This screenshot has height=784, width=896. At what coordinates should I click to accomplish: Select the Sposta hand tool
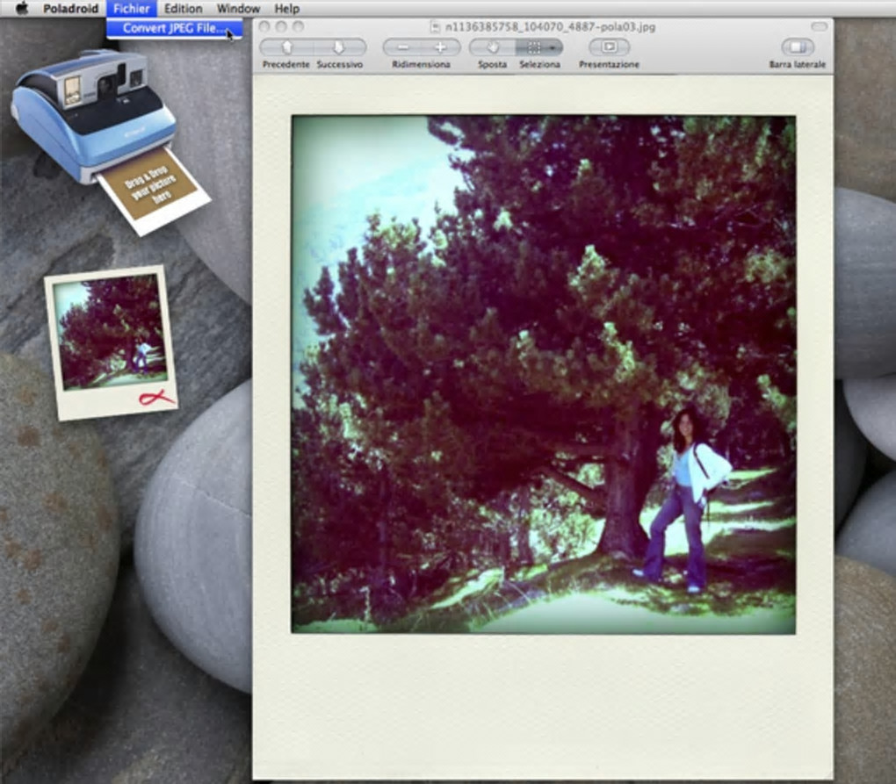tap(493, 47)
